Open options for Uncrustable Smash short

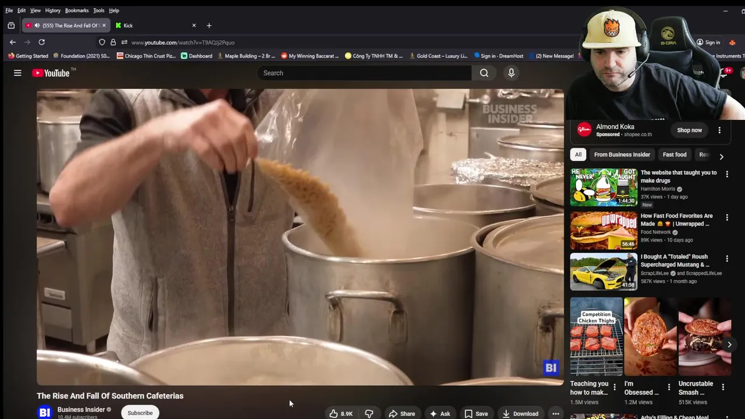[723, 387]
